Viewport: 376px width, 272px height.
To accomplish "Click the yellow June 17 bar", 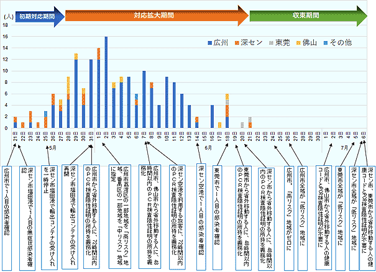I will tap(219, 125).
